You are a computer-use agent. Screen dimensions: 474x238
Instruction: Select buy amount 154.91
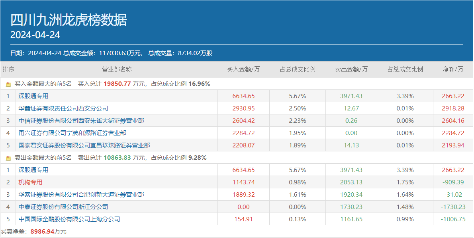pos(244,219)
